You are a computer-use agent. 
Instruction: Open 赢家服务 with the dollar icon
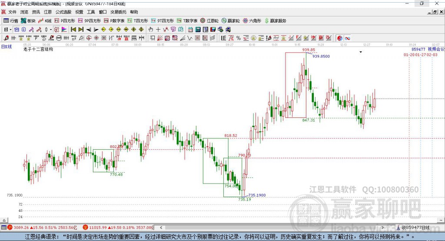[x=275, y=21]
